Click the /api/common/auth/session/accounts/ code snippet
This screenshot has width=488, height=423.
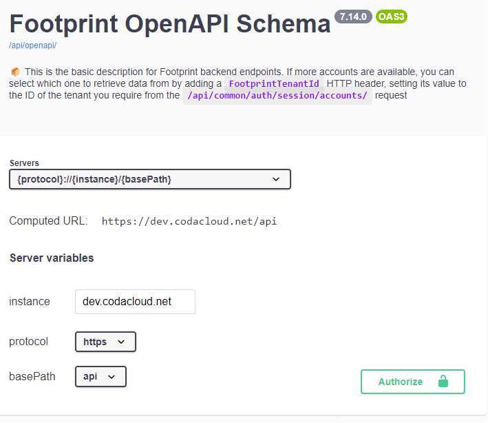277,95
